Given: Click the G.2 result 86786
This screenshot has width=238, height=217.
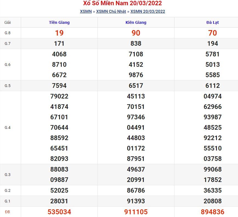Looking at the screenshot, I should tap(136, 190).
